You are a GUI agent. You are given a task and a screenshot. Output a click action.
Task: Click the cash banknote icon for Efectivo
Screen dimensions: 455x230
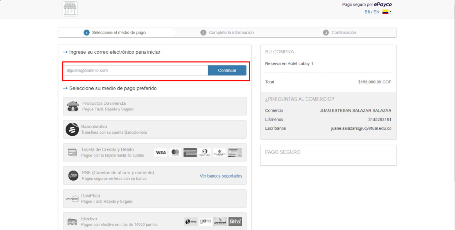[72, 222]
